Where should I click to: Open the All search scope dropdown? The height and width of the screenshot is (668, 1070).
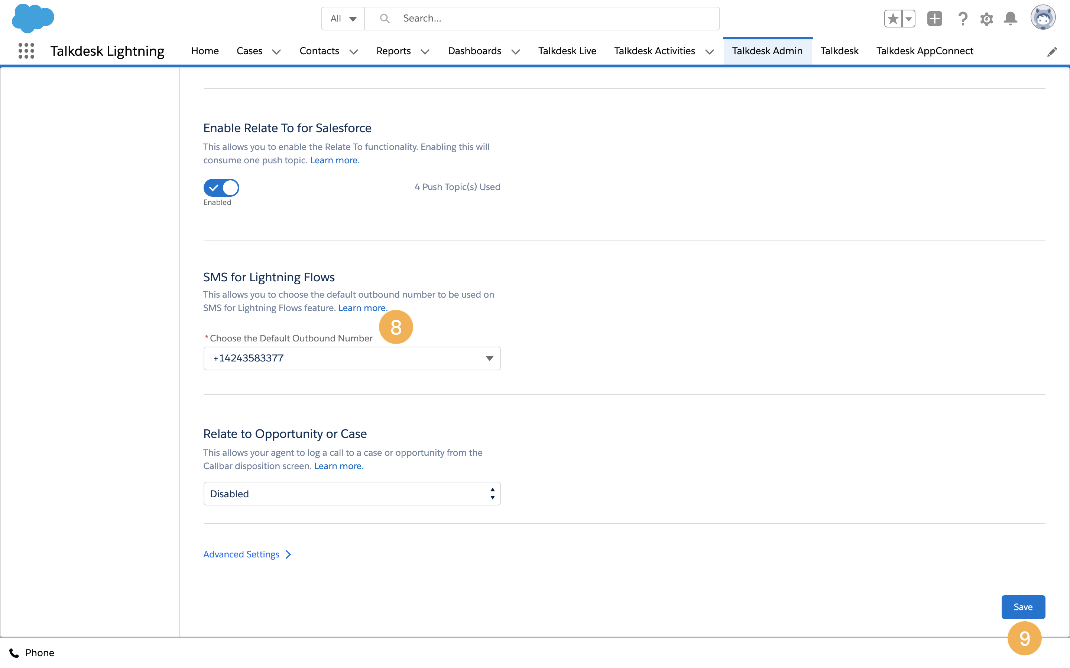coord(343,19)
